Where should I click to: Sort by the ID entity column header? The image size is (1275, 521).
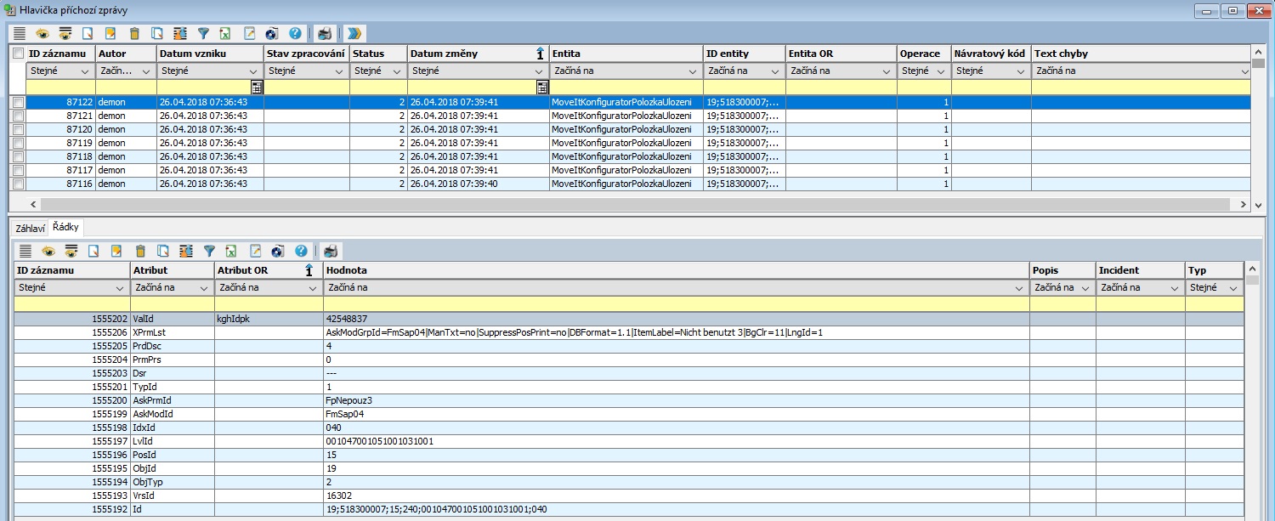point(744,54)
